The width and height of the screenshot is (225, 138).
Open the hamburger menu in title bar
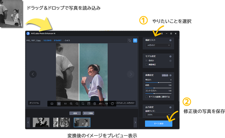click(x=162, y=33)
